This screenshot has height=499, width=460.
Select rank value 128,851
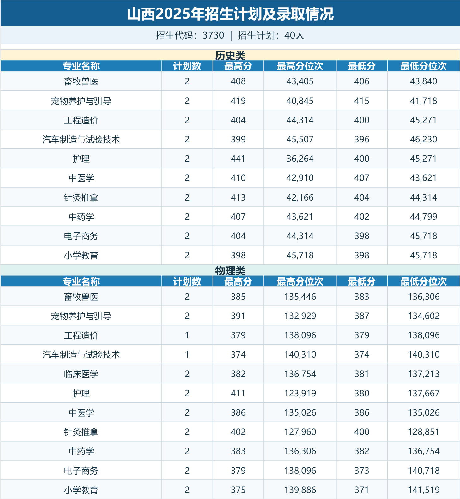(423, 432)
